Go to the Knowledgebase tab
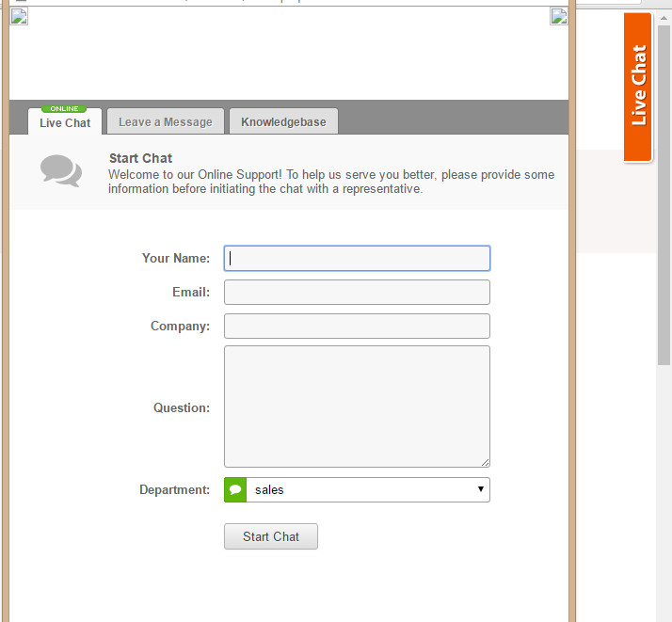 [x=283, y=122]
